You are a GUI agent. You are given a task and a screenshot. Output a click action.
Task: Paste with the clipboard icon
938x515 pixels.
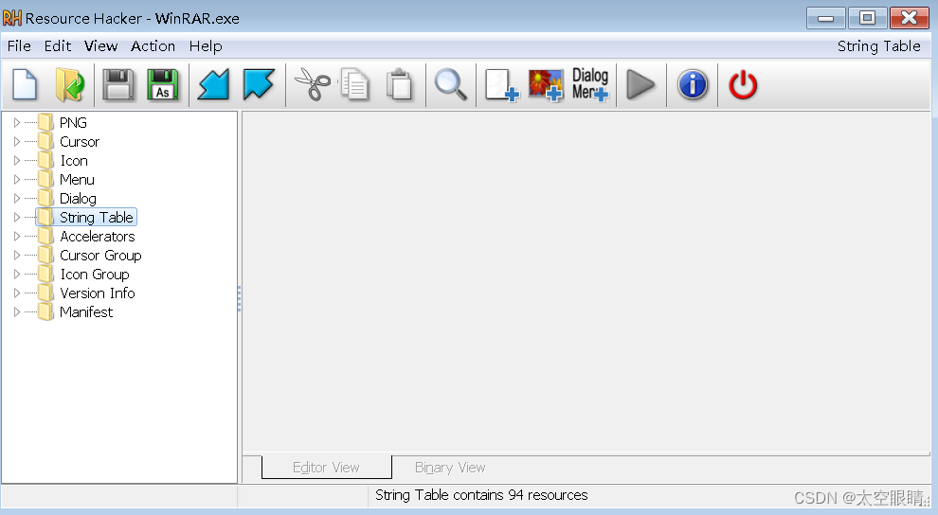(400, 84)
